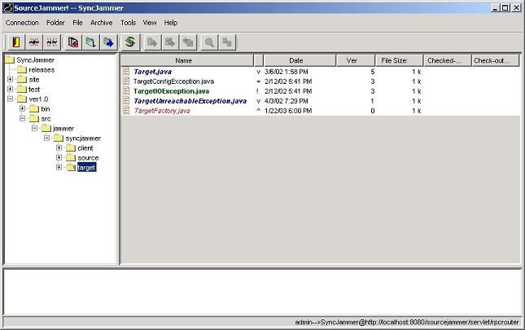Click the SyncJammer root folder icon
The image size is (525, 330).
(x=10, y=60)
